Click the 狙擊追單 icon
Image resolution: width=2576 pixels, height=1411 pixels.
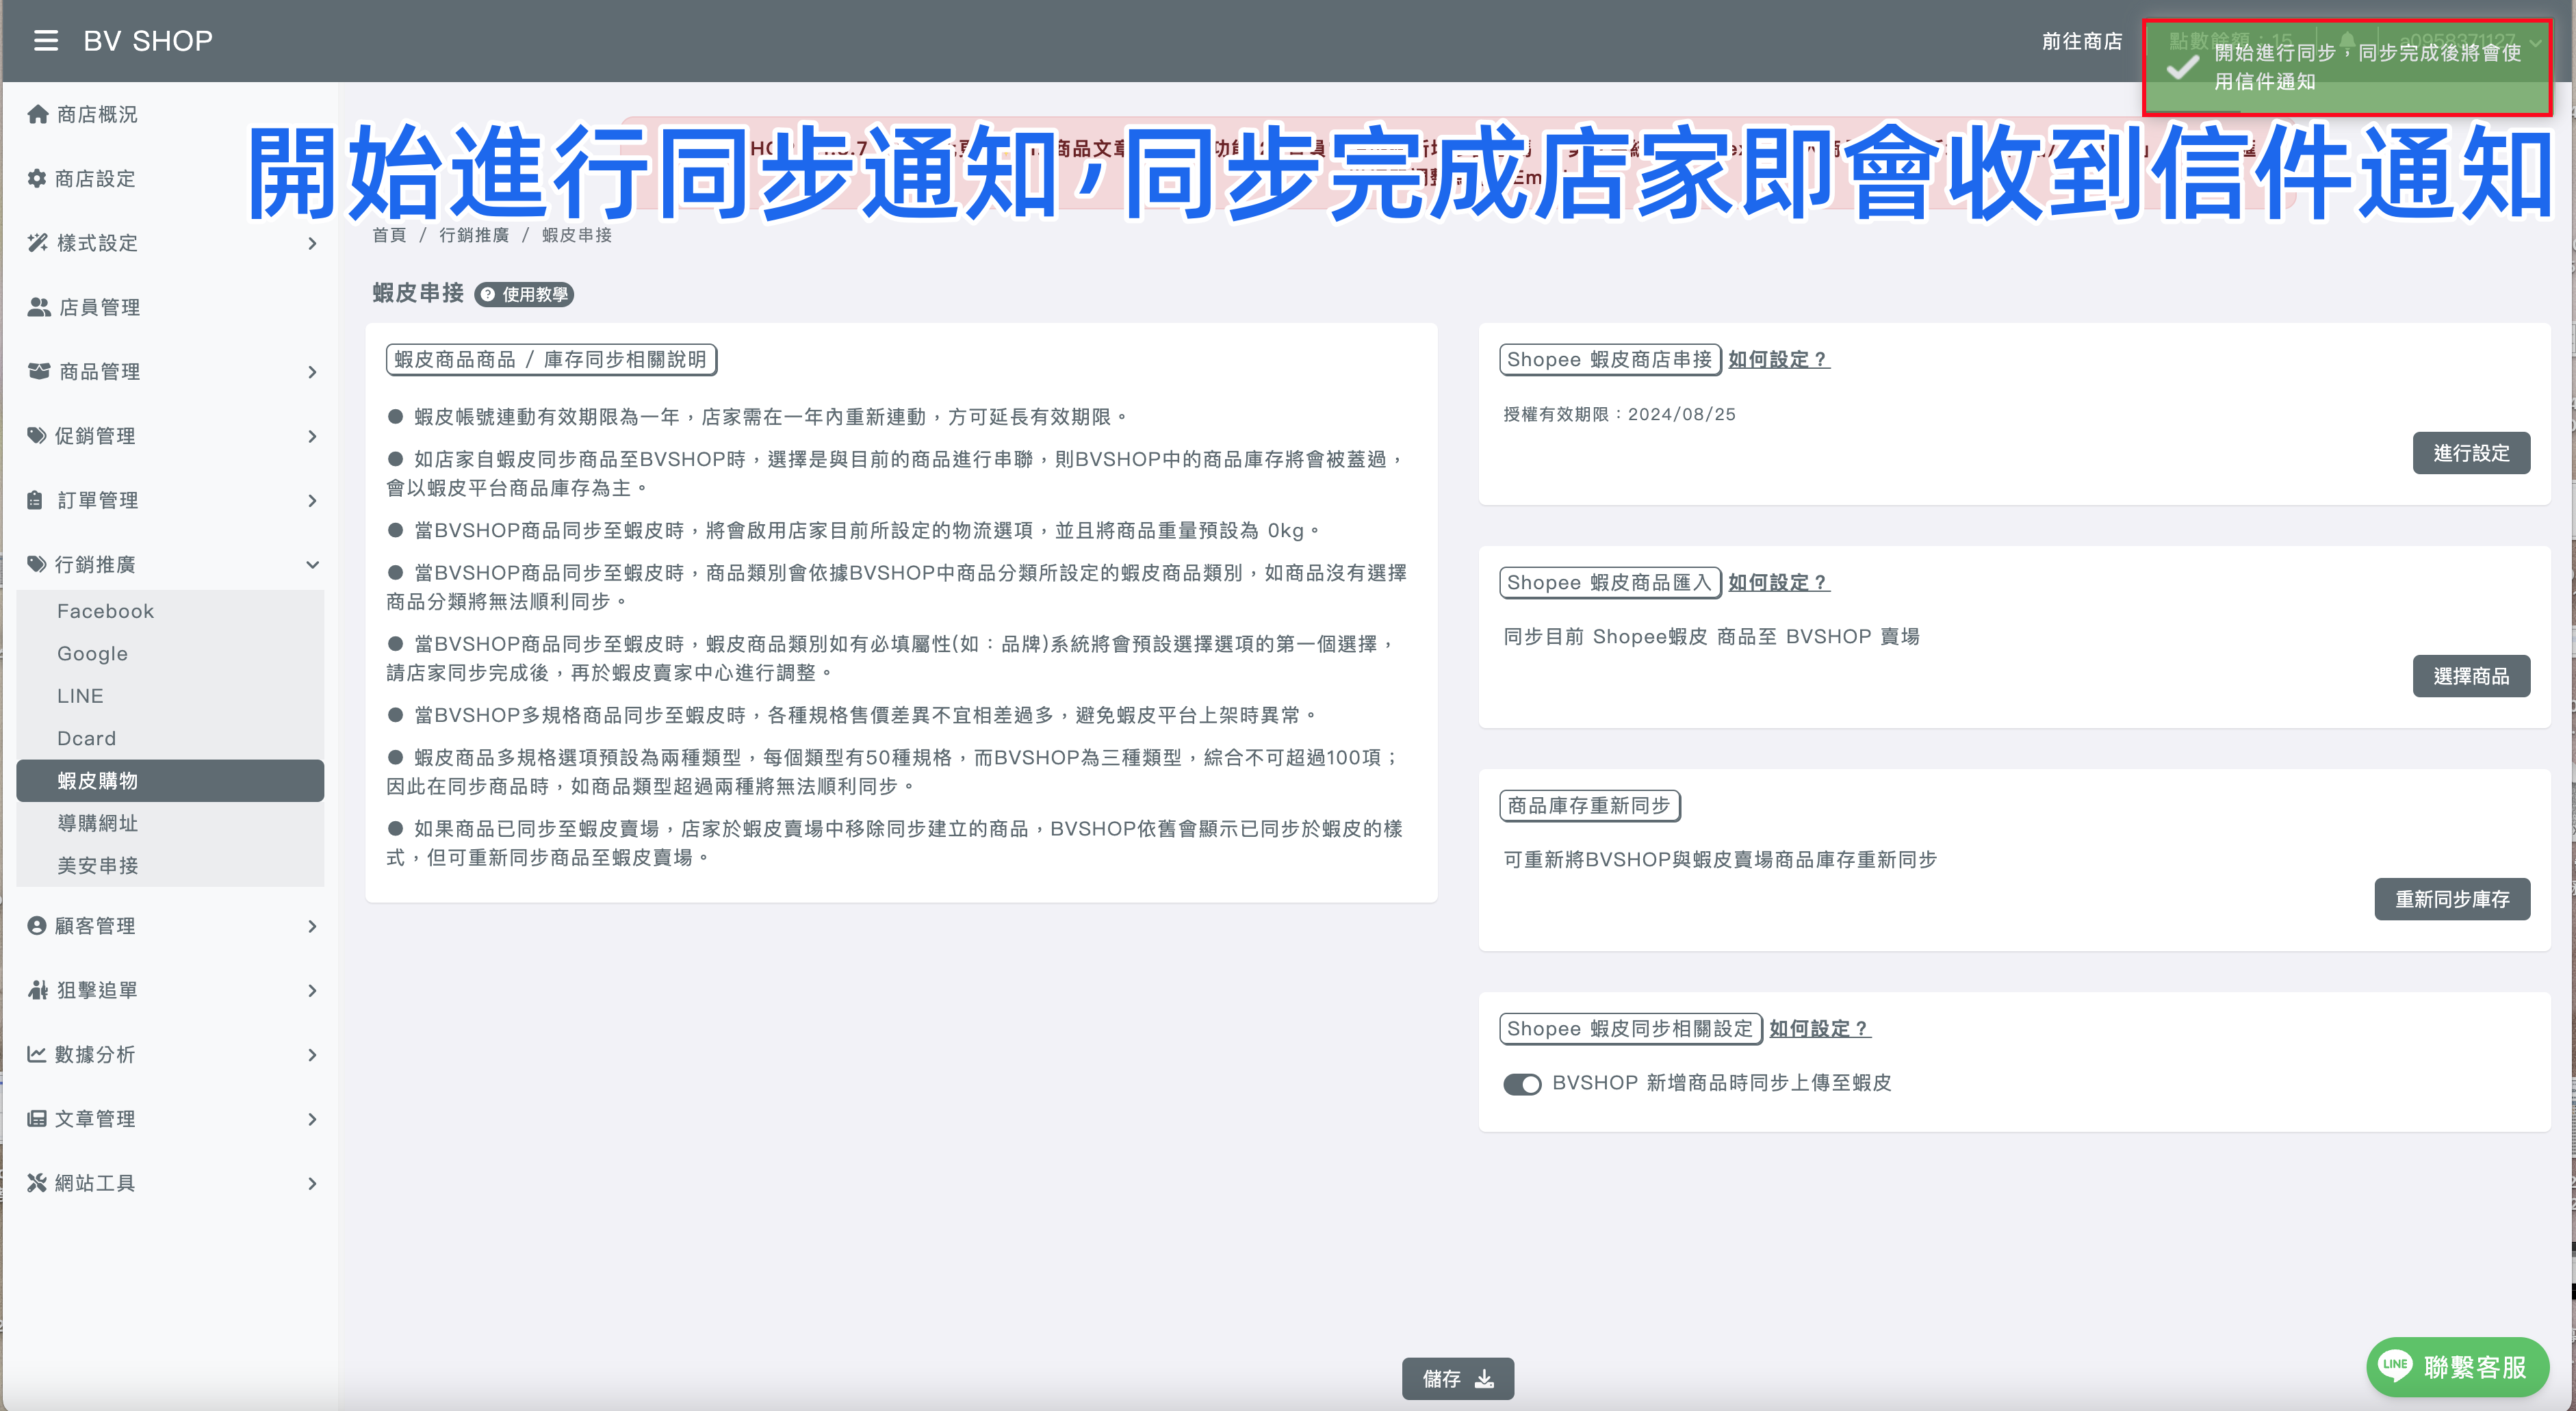[38, 990]
